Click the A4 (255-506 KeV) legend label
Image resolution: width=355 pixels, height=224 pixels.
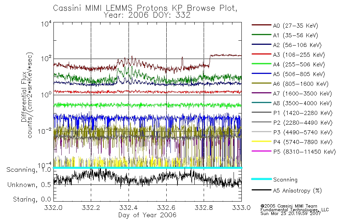click(x=299, y=65)
